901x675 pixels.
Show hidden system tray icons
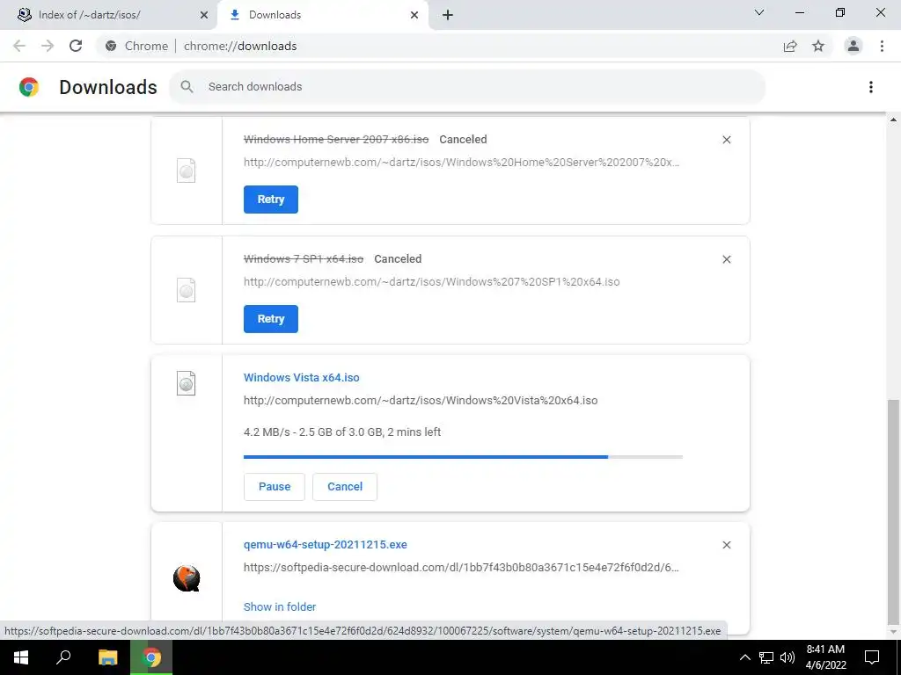[x=744, y=657]
